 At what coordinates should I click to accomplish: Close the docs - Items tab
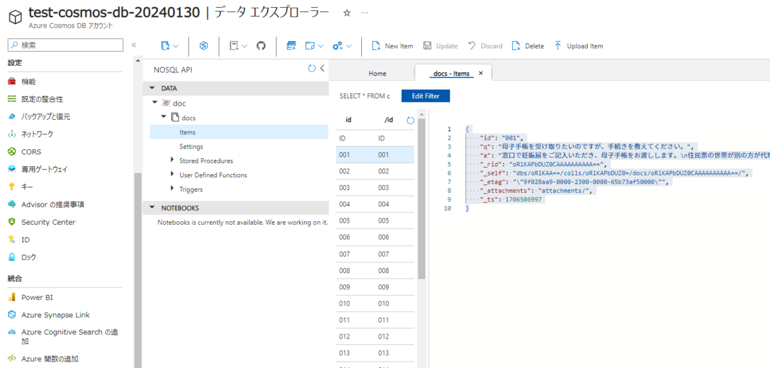point(481,73)
